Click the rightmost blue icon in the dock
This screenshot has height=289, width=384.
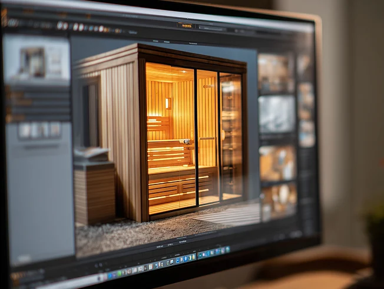(x=227, y=250)
